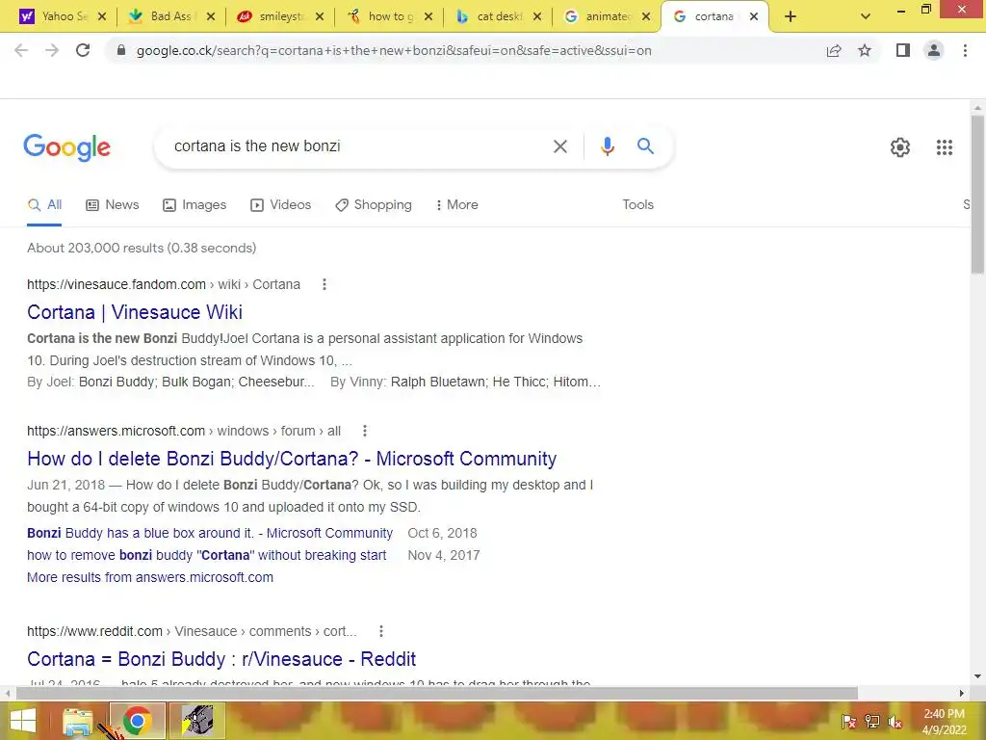Click the scroll-right arrow of horizontal scrollbar
Screen dimensions: 986x740
click(x=962, y=693)
